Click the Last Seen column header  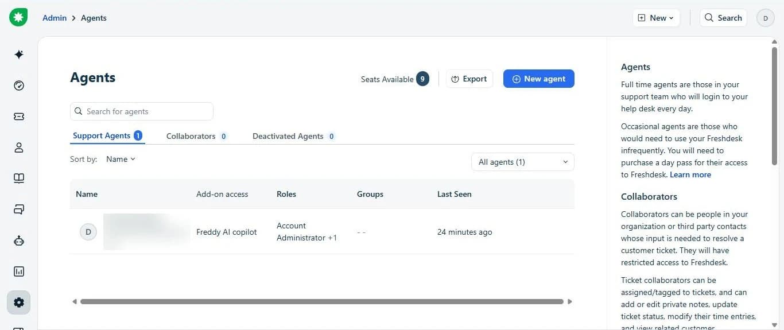coord(455,194)
